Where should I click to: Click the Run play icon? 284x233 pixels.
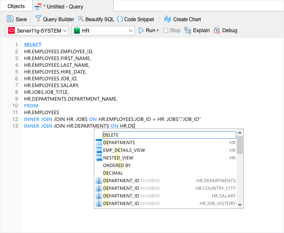click(x=141, y=30)
